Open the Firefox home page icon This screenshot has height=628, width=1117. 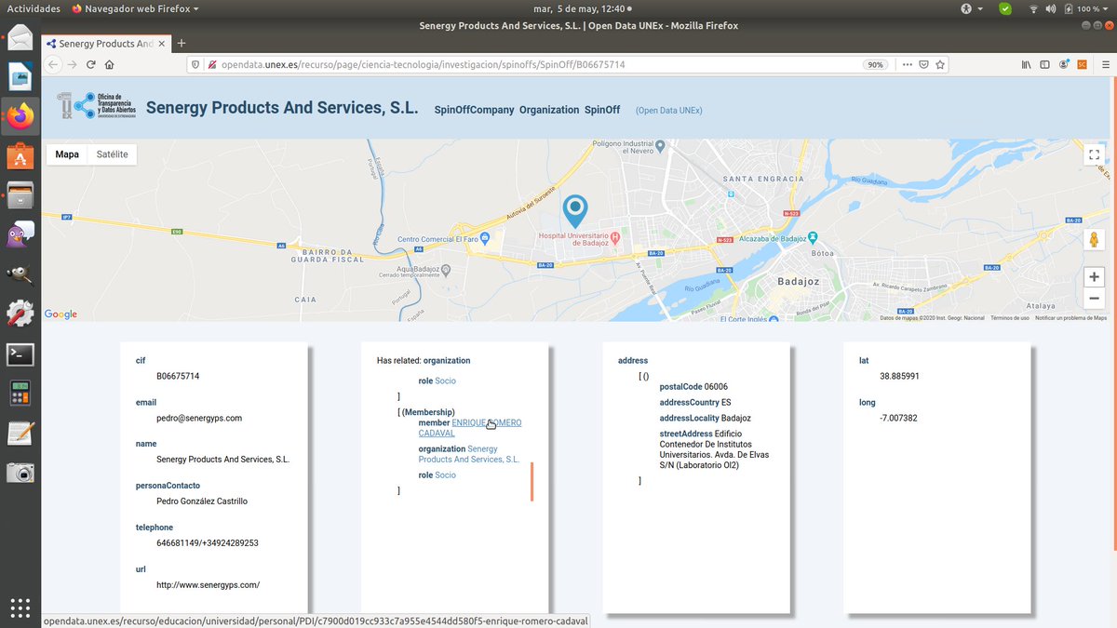[109, 64]
